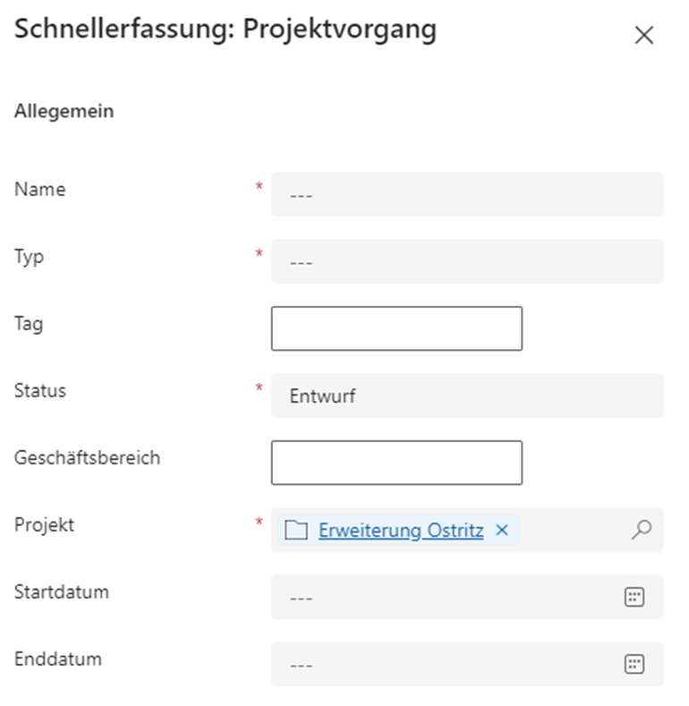Viewport: 689px width, 706px height.
Task: Click the folder icon beside Erweiterung Ostritz
Action: (295, 530)
